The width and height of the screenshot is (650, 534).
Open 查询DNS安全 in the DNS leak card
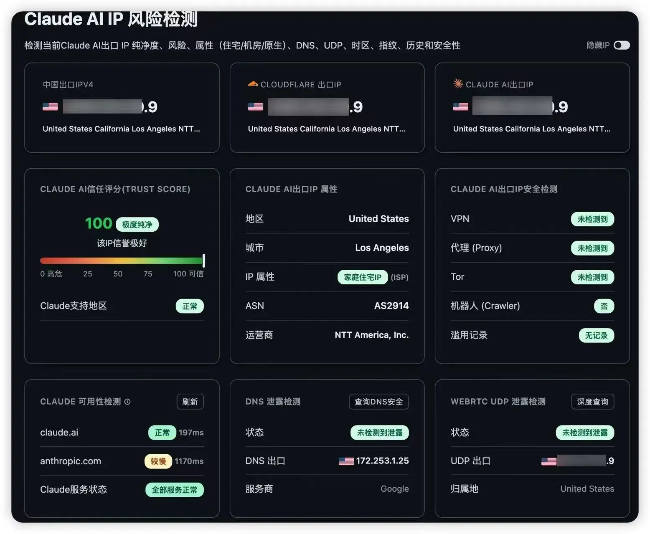378,402
